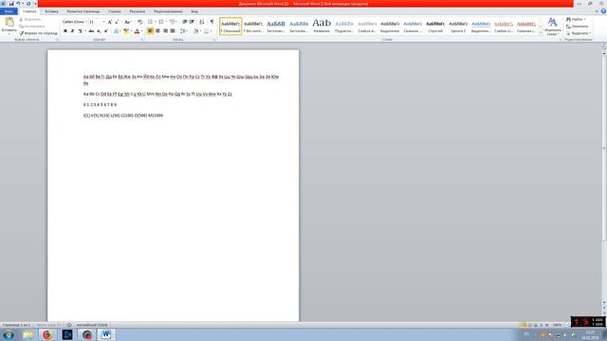Select Align Left paragraph alignment
This screenshot has height=341, width=607.
(x=150, y=31)
